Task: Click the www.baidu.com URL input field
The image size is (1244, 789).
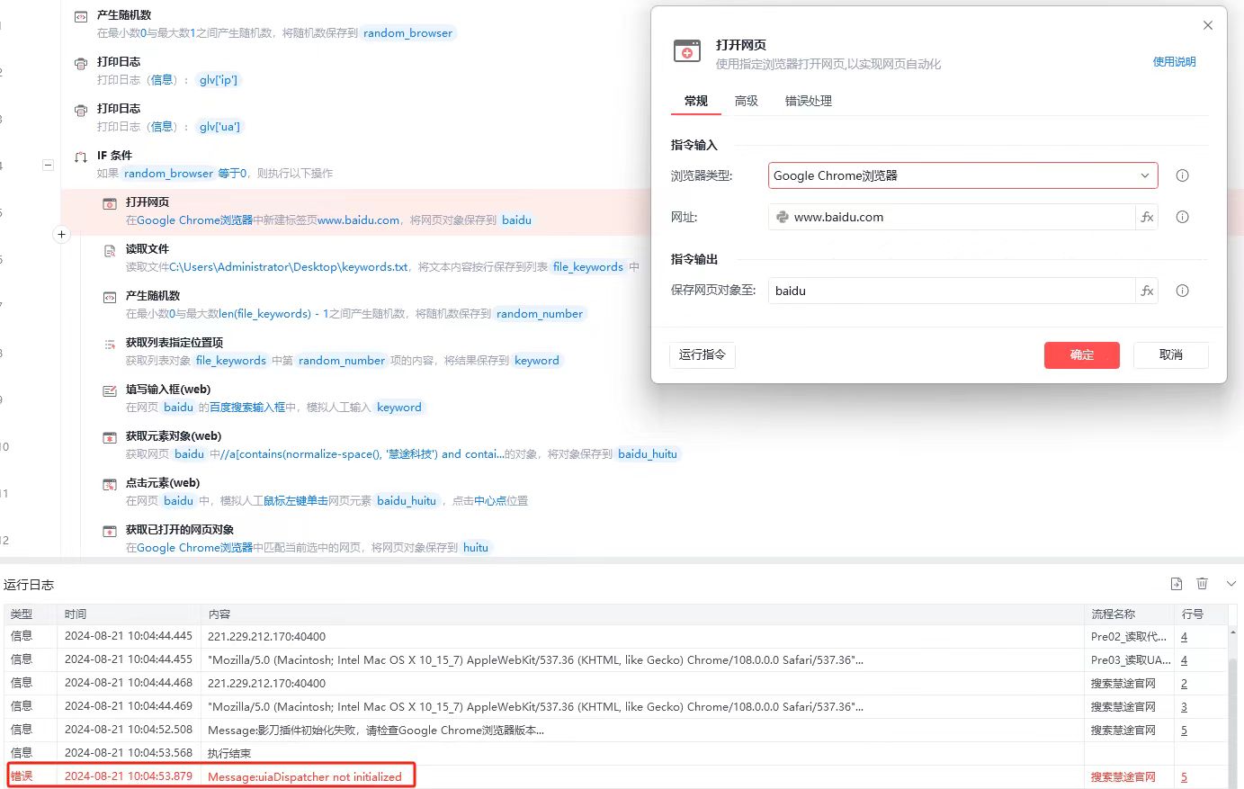Action: 953,217
